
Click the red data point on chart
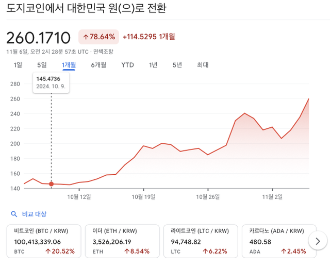tap(51, 184)
